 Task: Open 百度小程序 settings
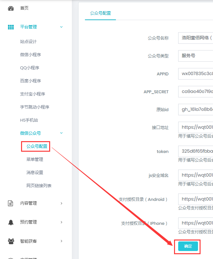[x=30, y=81]
